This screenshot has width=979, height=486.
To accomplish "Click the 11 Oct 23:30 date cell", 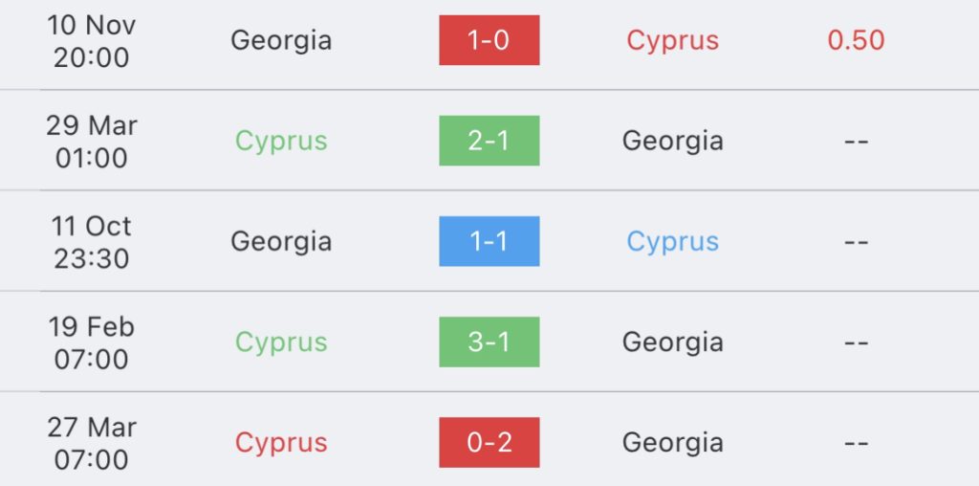I will tap(91, 242).
